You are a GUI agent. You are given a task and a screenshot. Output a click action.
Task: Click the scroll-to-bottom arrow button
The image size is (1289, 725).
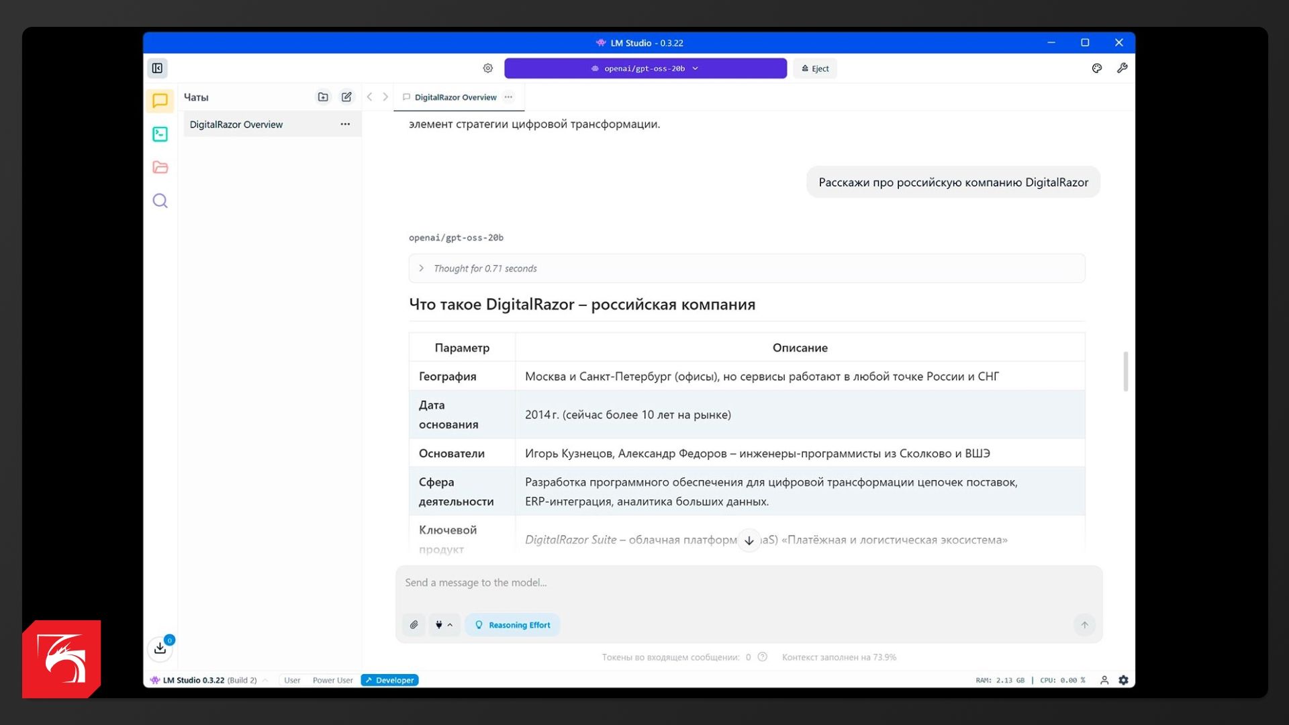click(749, 540)
